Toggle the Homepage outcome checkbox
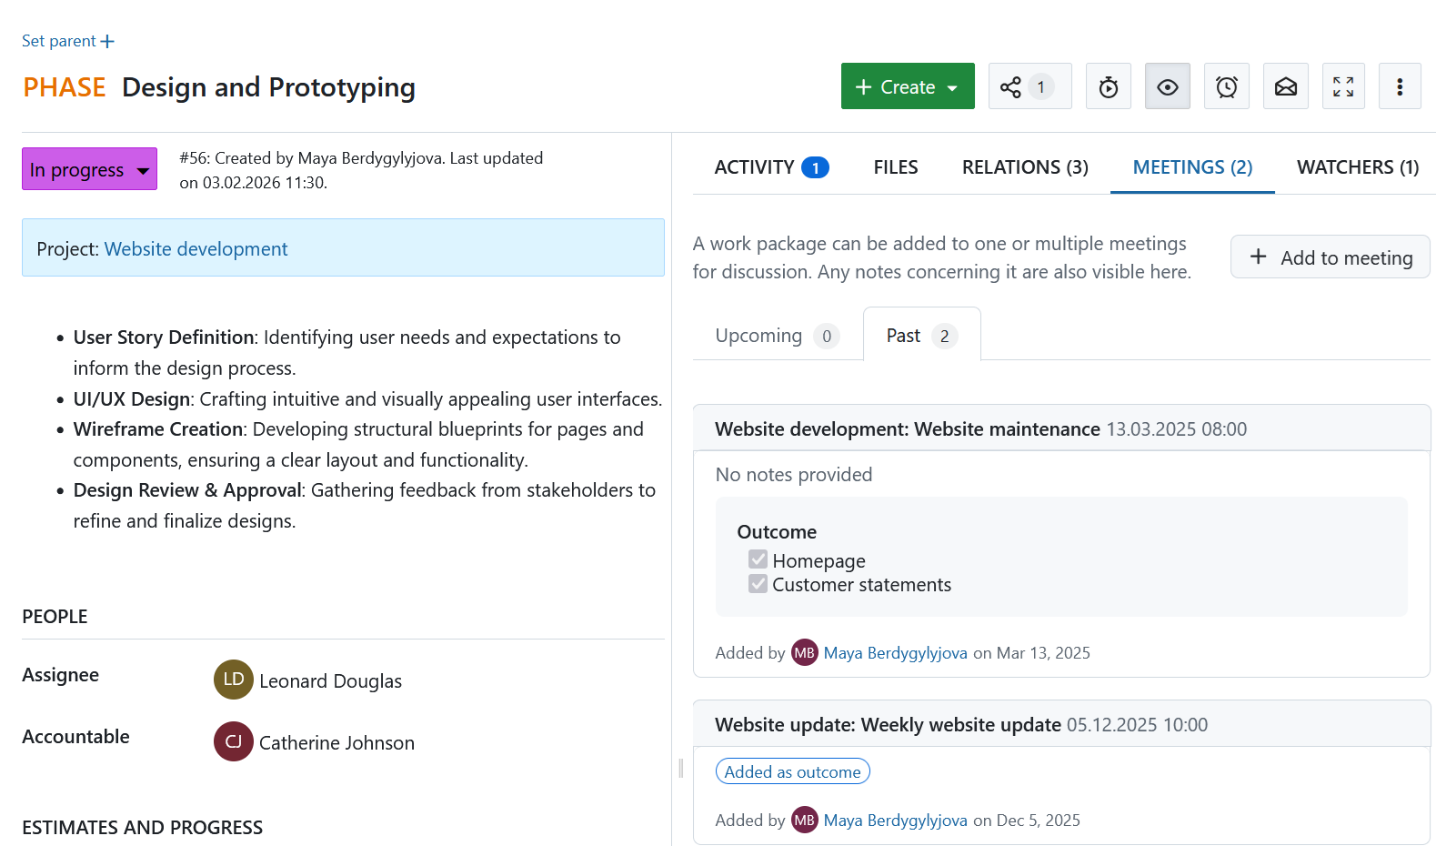This screenshot has width=1436, height=846. (758, 559)
